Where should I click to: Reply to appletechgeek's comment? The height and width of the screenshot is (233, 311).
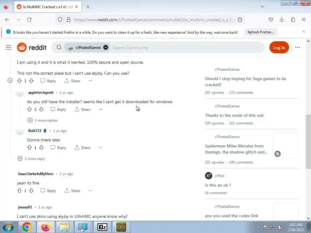tap(58, 109)
